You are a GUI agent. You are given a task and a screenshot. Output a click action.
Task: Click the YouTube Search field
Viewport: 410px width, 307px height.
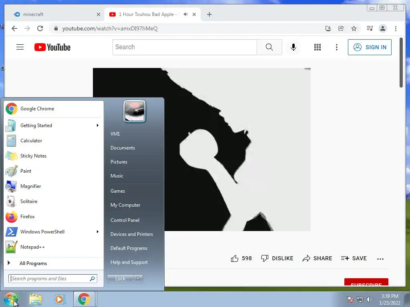(x=185, y=47)
